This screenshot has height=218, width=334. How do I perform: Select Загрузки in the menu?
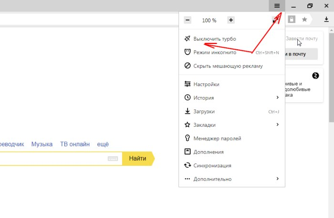pyautogui.click(x=204, y=111)
